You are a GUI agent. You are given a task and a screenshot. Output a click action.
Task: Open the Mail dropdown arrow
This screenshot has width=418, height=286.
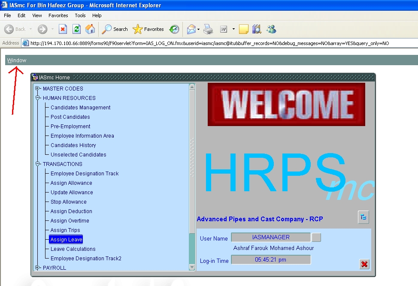click(198, 29)
